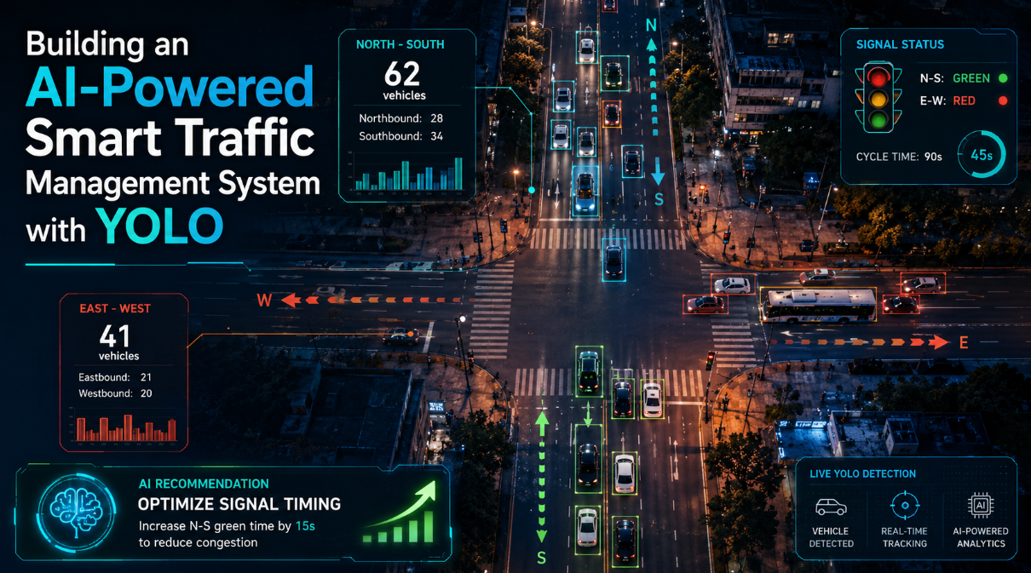
Task: Select the car icon above Vehicle Detected
Action: [x=831, y=507]
